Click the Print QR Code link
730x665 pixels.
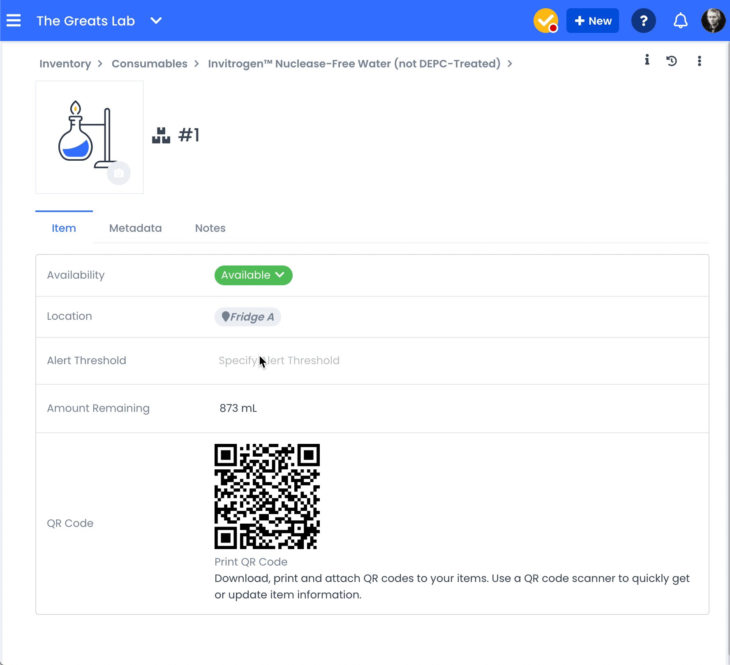coord(251,562)
